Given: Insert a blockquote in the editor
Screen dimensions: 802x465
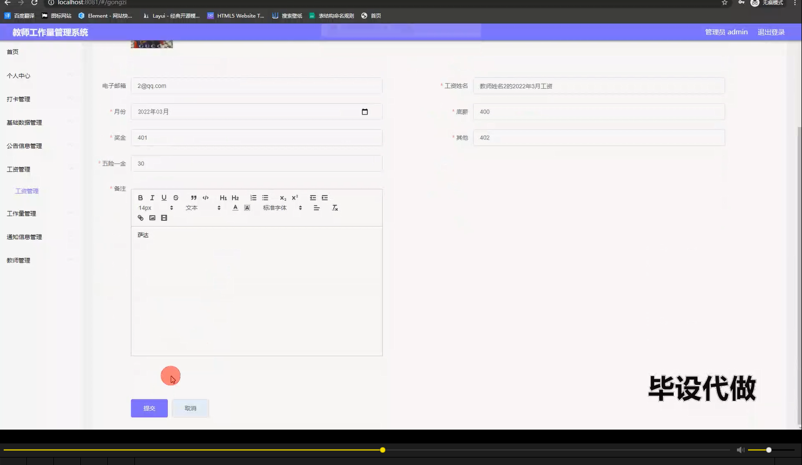Looking at the screenshot, I should (194, 198).
